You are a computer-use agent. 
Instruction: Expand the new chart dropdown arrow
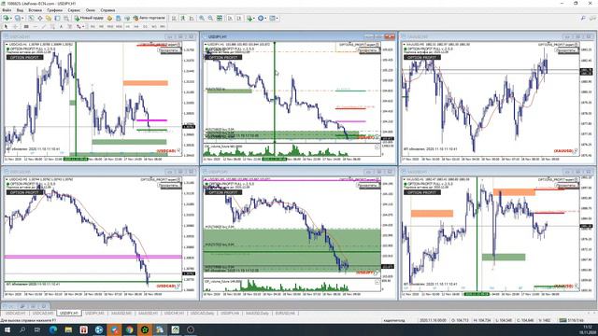point(11,19)
